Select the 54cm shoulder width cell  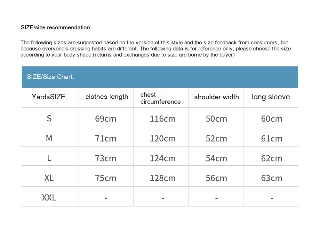point(216,158)
